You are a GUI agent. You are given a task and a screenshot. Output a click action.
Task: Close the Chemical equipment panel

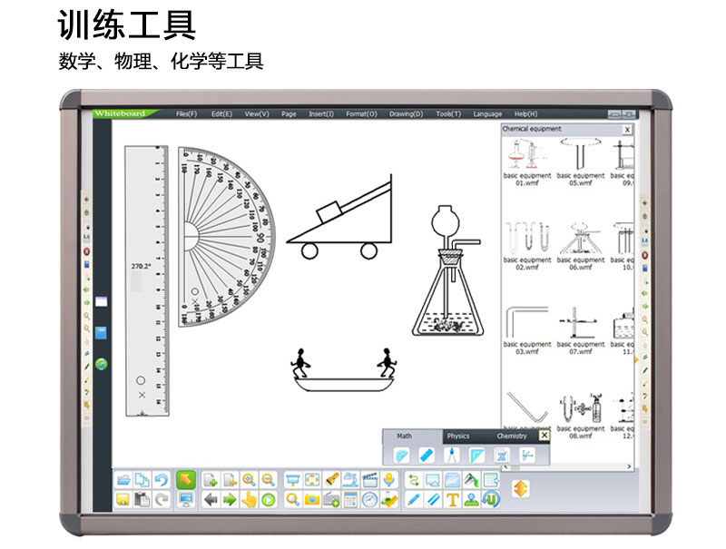click(626, 130)
